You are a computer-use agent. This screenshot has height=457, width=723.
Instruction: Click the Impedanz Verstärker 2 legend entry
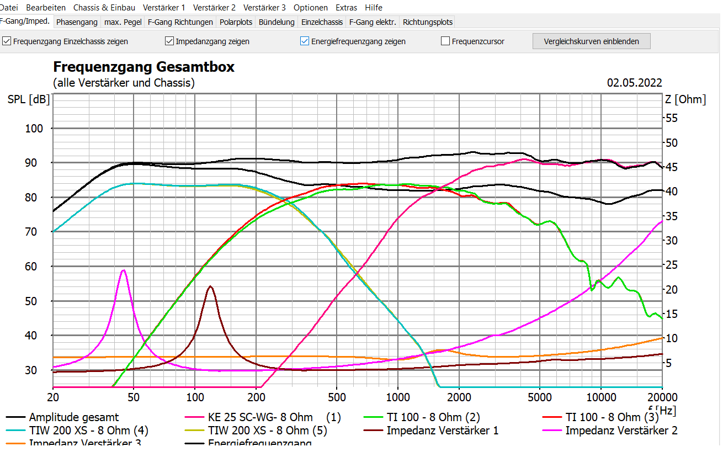[x=610, y=431]
